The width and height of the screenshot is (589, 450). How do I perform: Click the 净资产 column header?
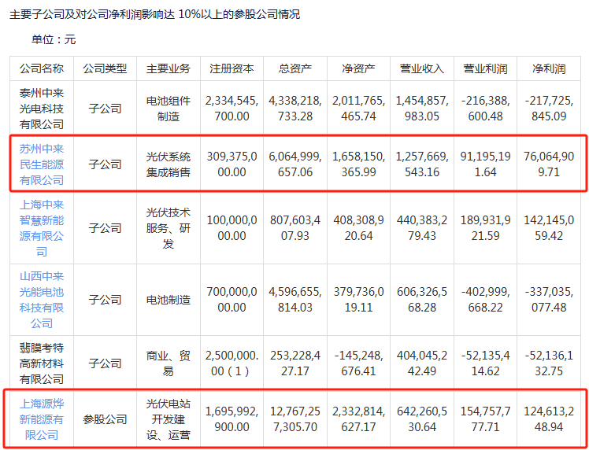point(359,68)
